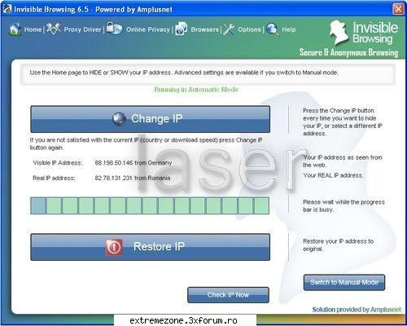This screenshot has height=326, width=407.
Task: Open the Home menu item
Action: click(33, 29)
